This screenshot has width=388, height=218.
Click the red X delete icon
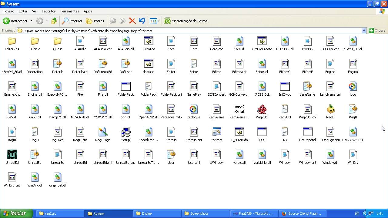coord(132,21)
